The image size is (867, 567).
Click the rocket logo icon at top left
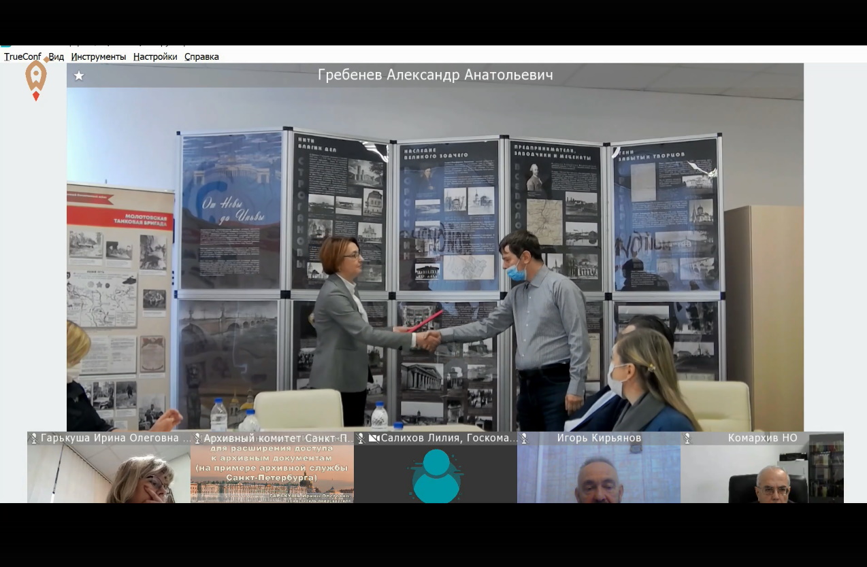pyautogui.click(x=36, y=78)
